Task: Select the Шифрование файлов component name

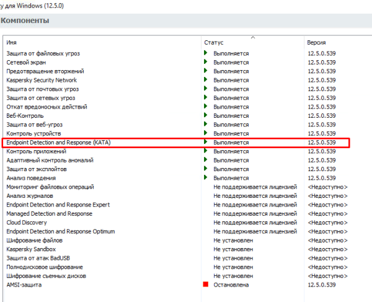Action: pos(34,241)
